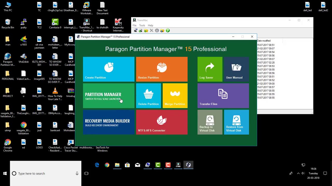The height and width of the screenshot is (186, 332).
Task: Select dell_led2 desktop file
Action: coord(323,7)
